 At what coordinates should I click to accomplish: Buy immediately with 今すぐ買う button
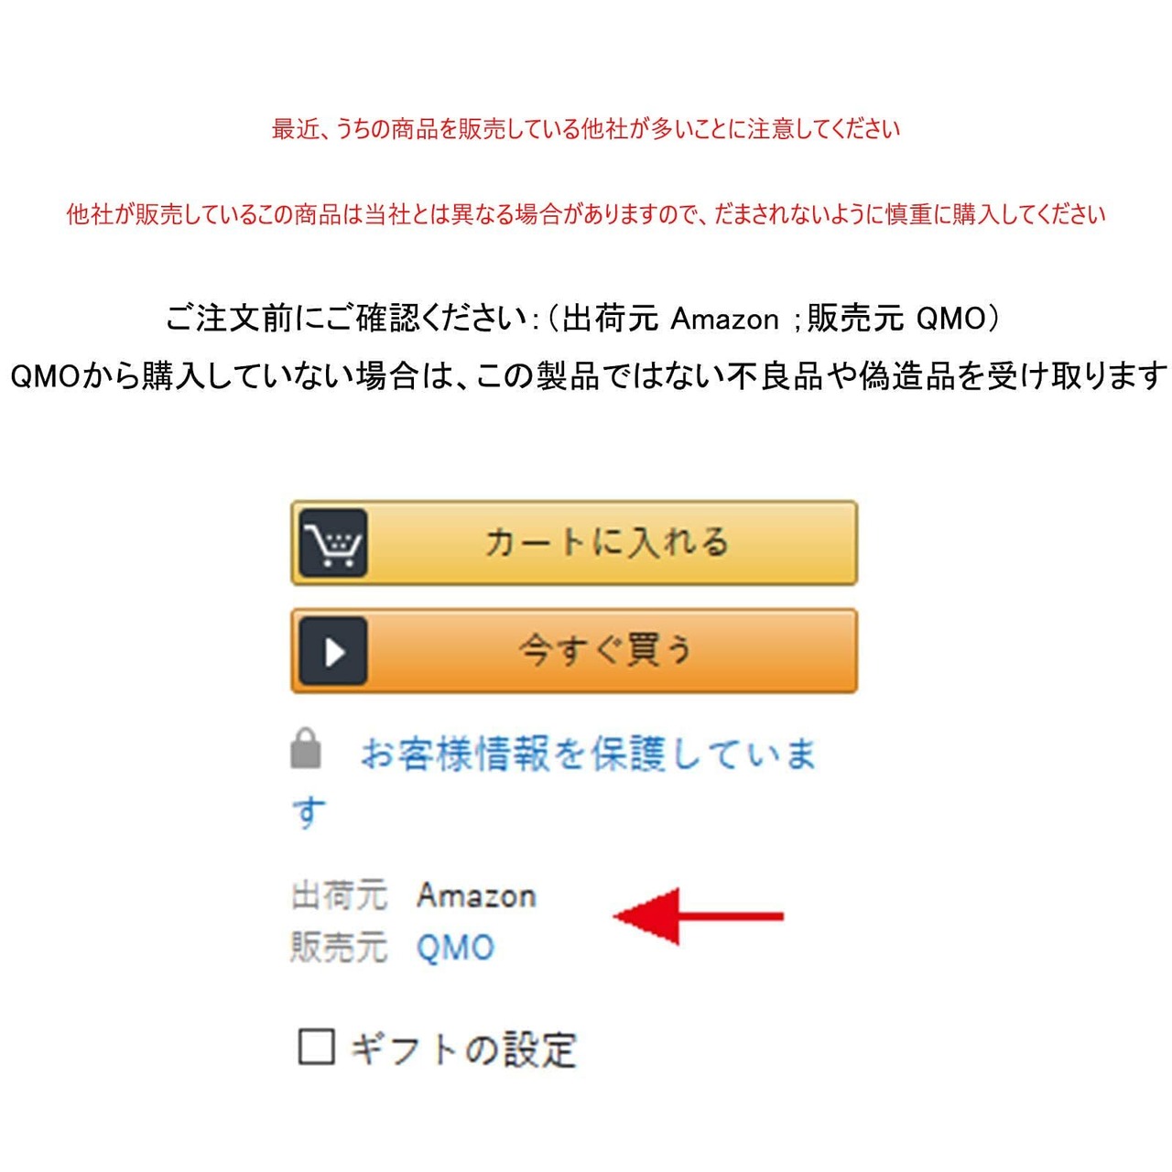point(574,651)
